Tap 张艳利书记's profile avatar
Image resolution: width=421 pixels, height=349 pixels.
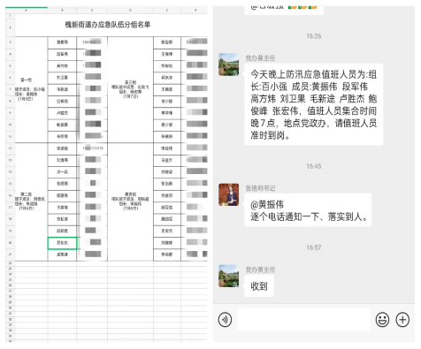(229, 194)
